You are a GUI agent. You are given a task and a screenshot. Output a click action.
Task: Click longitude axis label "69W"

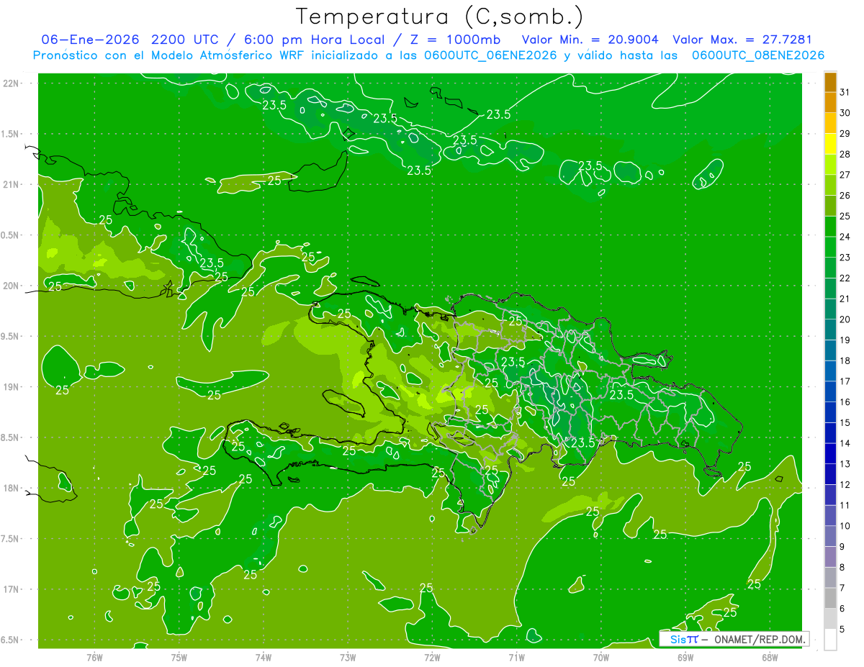click(685, 658)
